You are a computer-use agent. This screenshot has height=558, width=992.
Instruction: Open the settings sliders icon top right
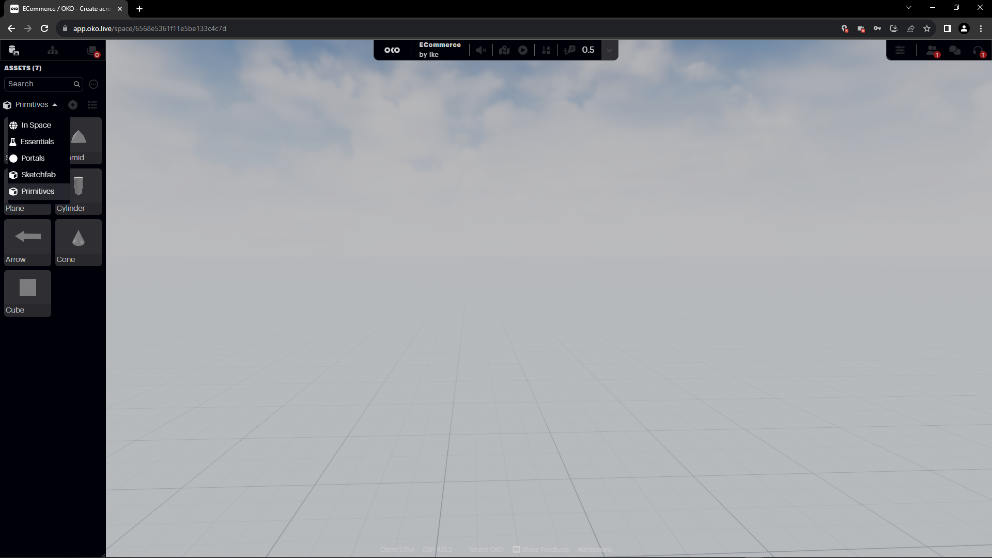(x=900, y=50)
